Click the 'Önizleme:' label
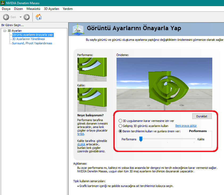Viewport: 224px width, 195px height. [x=123, y=55]
